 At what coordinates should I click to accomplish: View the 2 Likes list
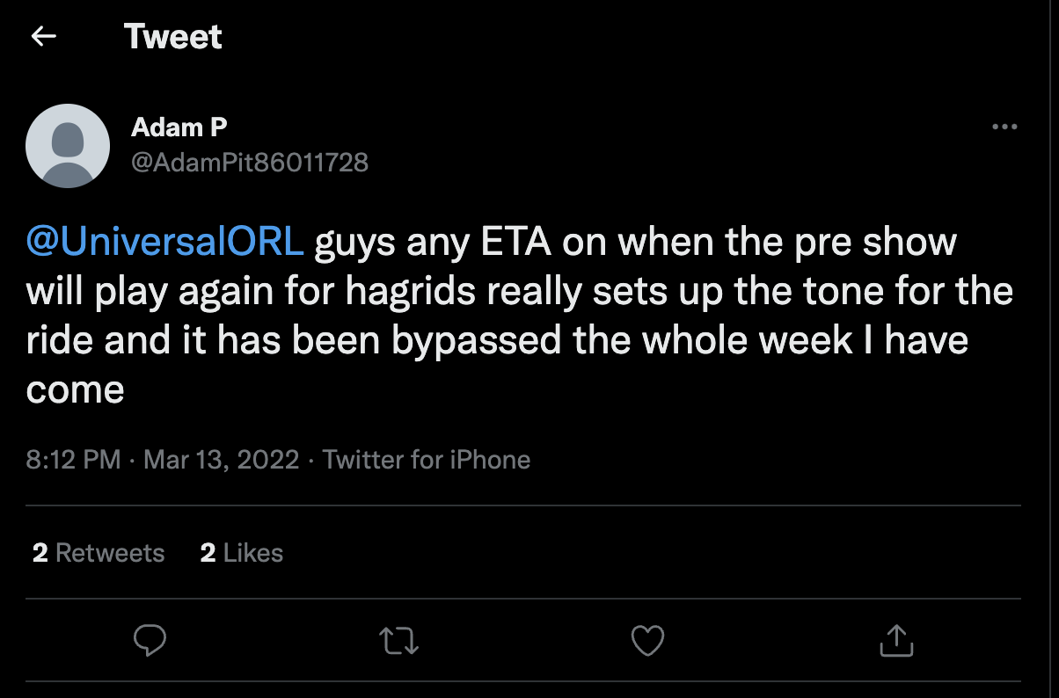point(242,553)
